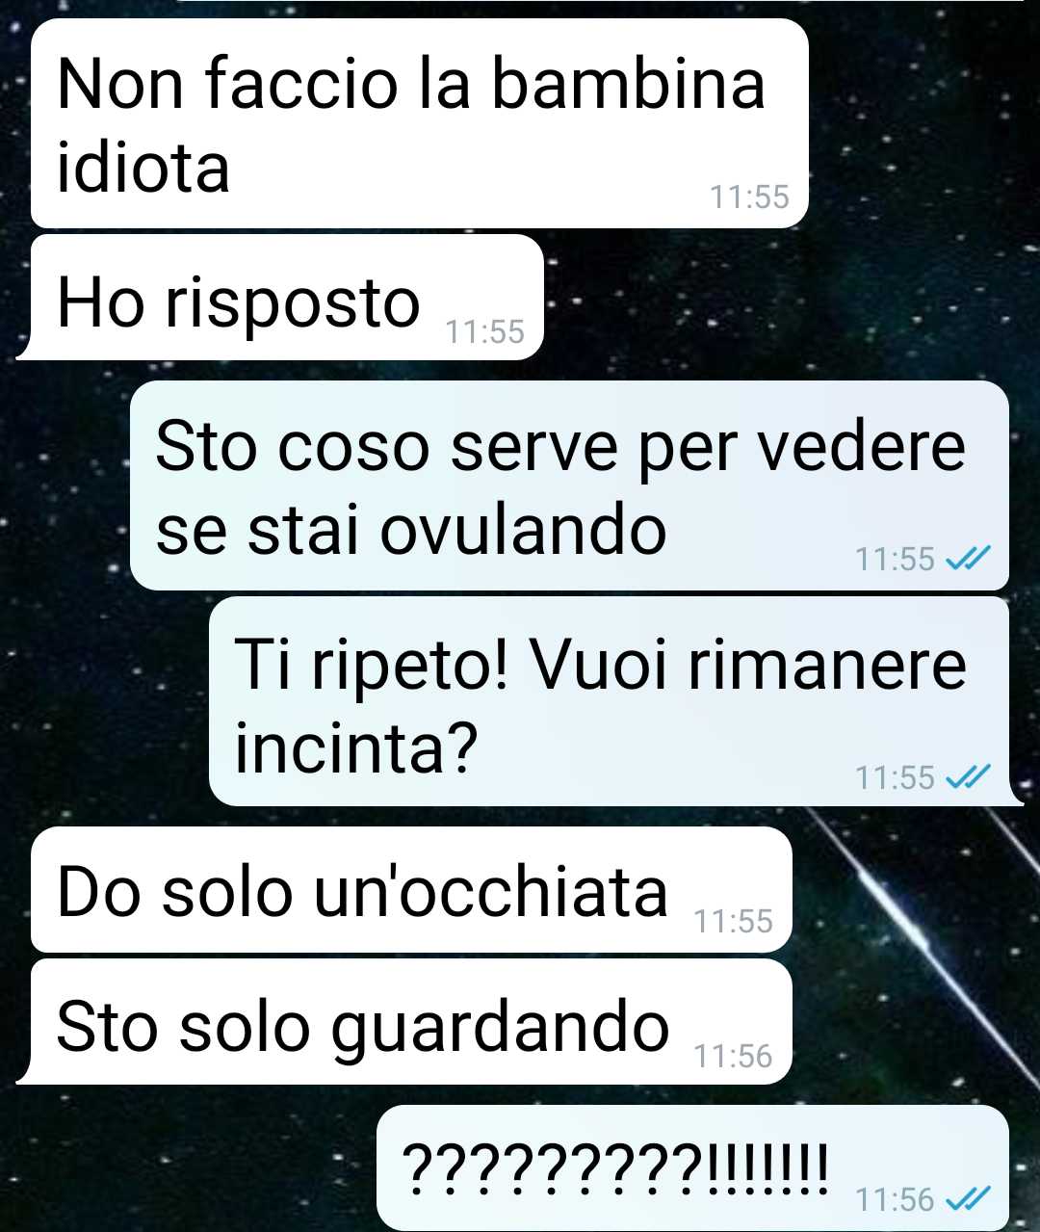The image size is (1040, 1232).
Task: Select the 'Sto solo guardando' message bubble
Action: (411, 1022)
